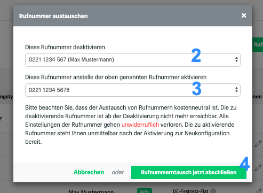
Task: Close the Rufnummer austauschen dialog
Action: click(244, 16)
